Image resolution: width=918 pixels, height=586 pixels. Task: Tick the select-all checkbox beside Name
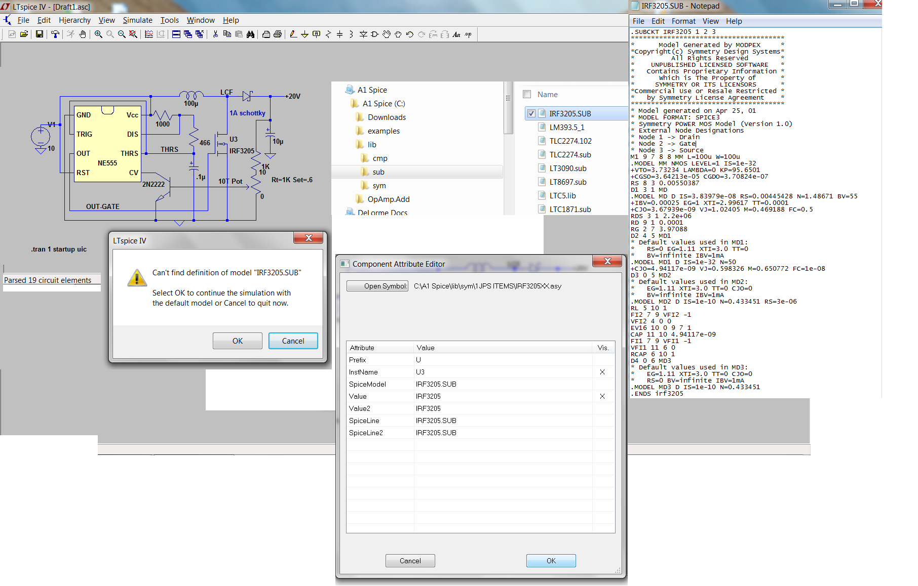tap(527, 94)
